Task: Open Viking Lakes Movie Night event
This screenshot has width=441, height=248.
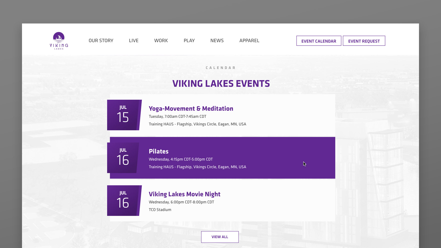Action: click(x=184, y=194)
